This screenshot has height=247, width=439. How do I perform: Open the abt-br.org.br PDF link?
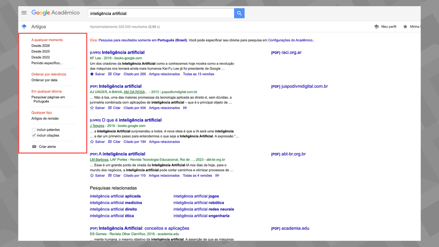click(x=289, y=154)
